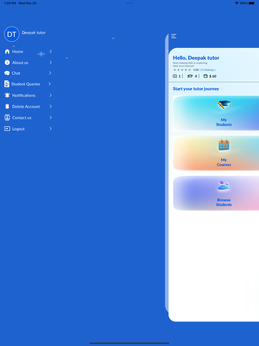
Task: Click the Student Queries document icon
Action: click(x=7, y=84)
